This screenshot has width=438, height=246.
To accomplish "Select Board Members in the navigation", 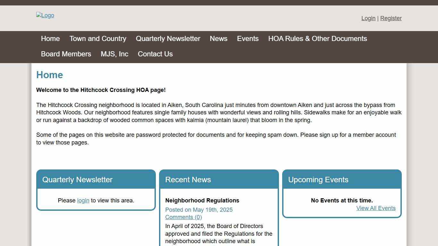I will 66,54.
